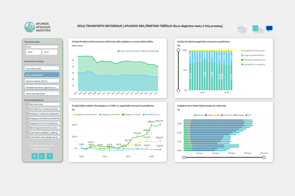Open the email envelope icon in sidebar
The height and width of the screenshot is (196, 295).
pyautogui.click(x=34, y=156)
